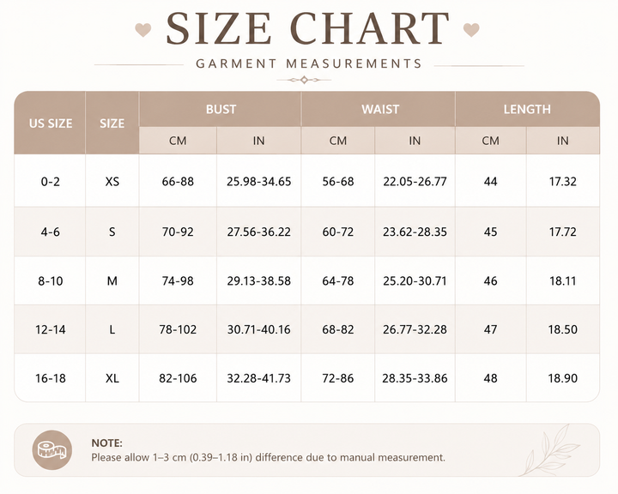Click bust value 78-102 for L
The width and height of the screenshot is (618, 494).
[178, 329]
